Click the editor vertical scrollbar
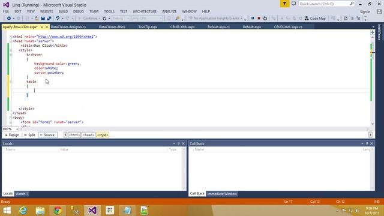Image resolution: width=384 pixels, height=216 pixels. tap(373, 80)
